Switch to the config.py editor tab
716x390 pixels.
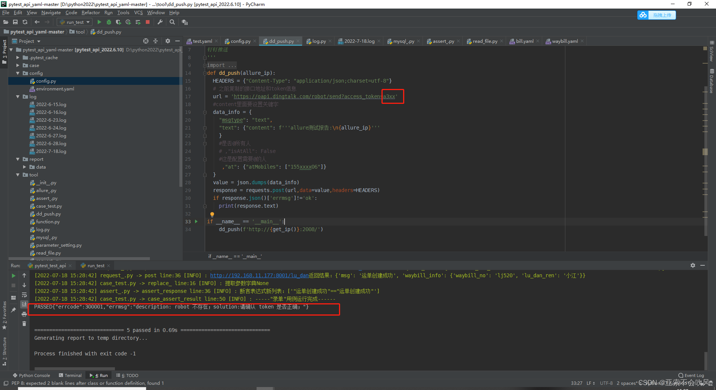pos(240,41)
